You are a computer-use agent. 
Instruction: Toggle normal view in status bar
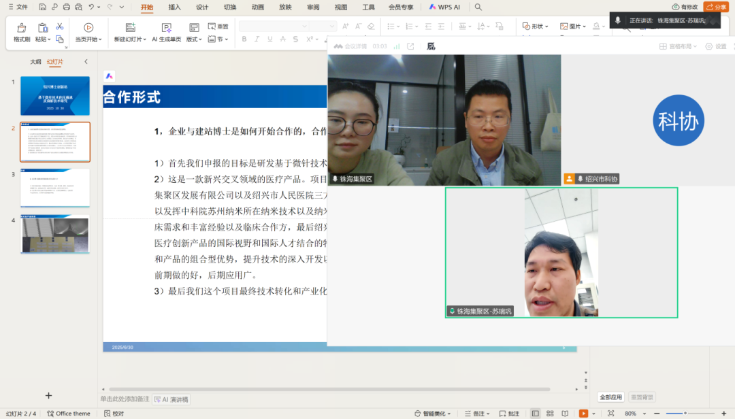point(535,414)
